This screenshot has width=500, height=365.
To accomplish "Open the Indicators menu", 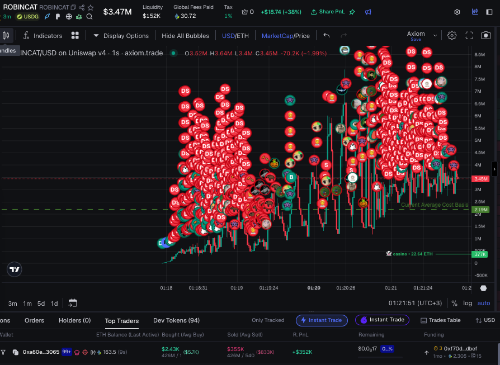I will pos(43,36).
